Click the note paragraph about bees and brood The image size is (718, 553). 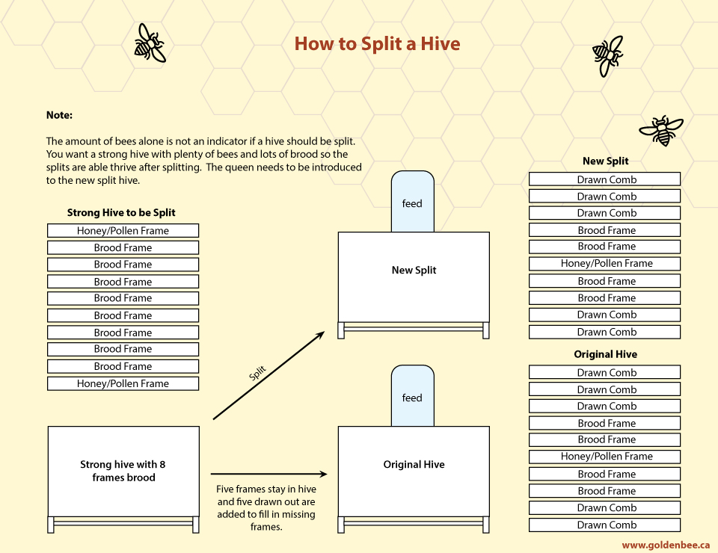coord(203,161)
